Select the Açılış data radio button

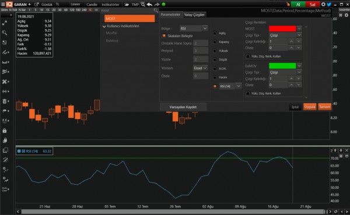tap(215, 33)
